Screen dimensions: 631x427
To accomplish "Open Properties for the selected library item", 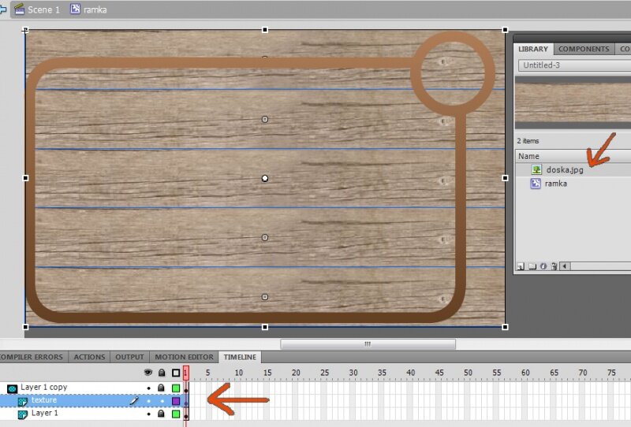I will coord(543,266).
